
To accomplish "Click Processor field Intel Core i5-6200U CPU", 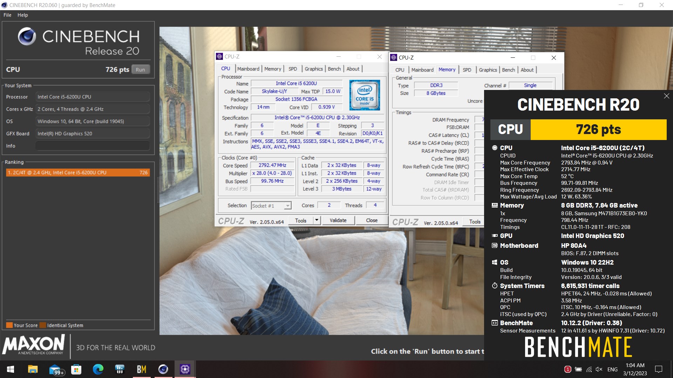I will (x=93, y=97).
